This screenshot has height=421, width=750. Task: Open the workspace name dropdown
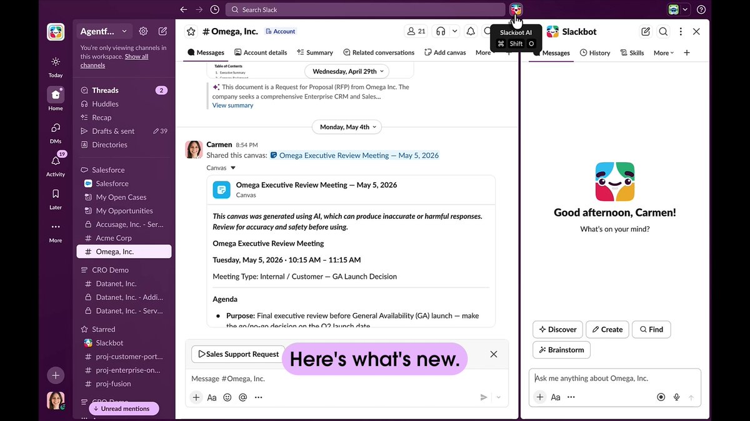pyautogui.click(x=104, y=31)
